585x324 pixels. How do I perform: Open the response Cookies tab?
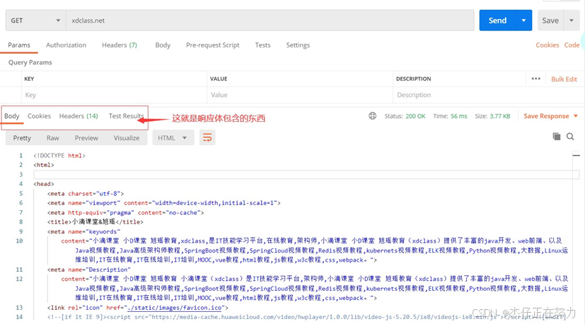click(x=39, y=116)
